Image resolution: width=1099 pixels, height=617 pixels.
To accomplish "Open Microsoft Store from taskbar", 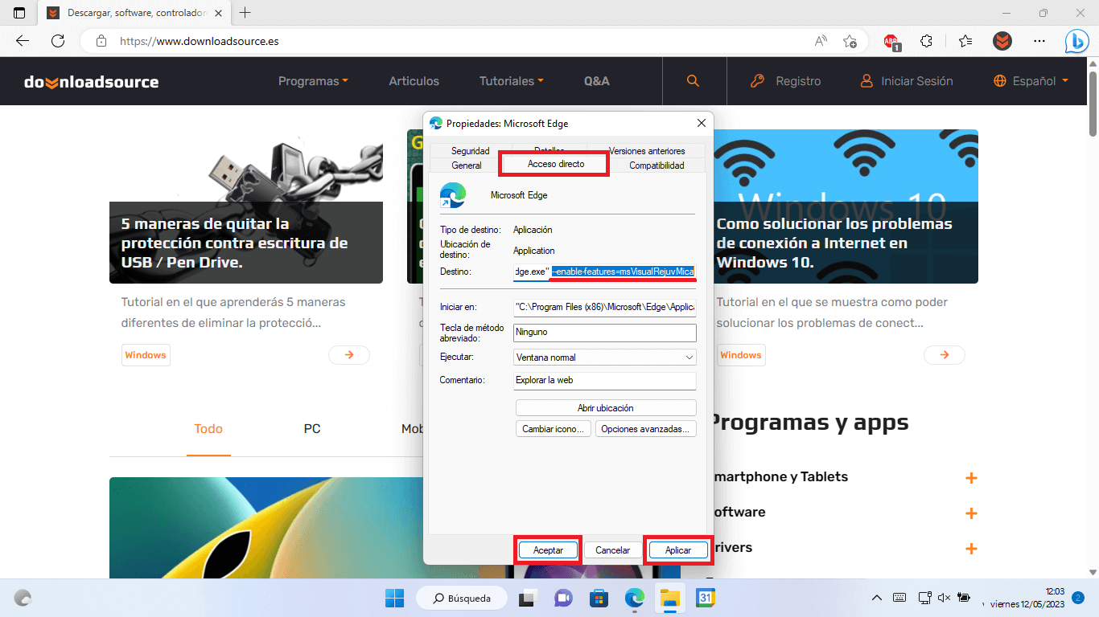I will coord(599,598).
